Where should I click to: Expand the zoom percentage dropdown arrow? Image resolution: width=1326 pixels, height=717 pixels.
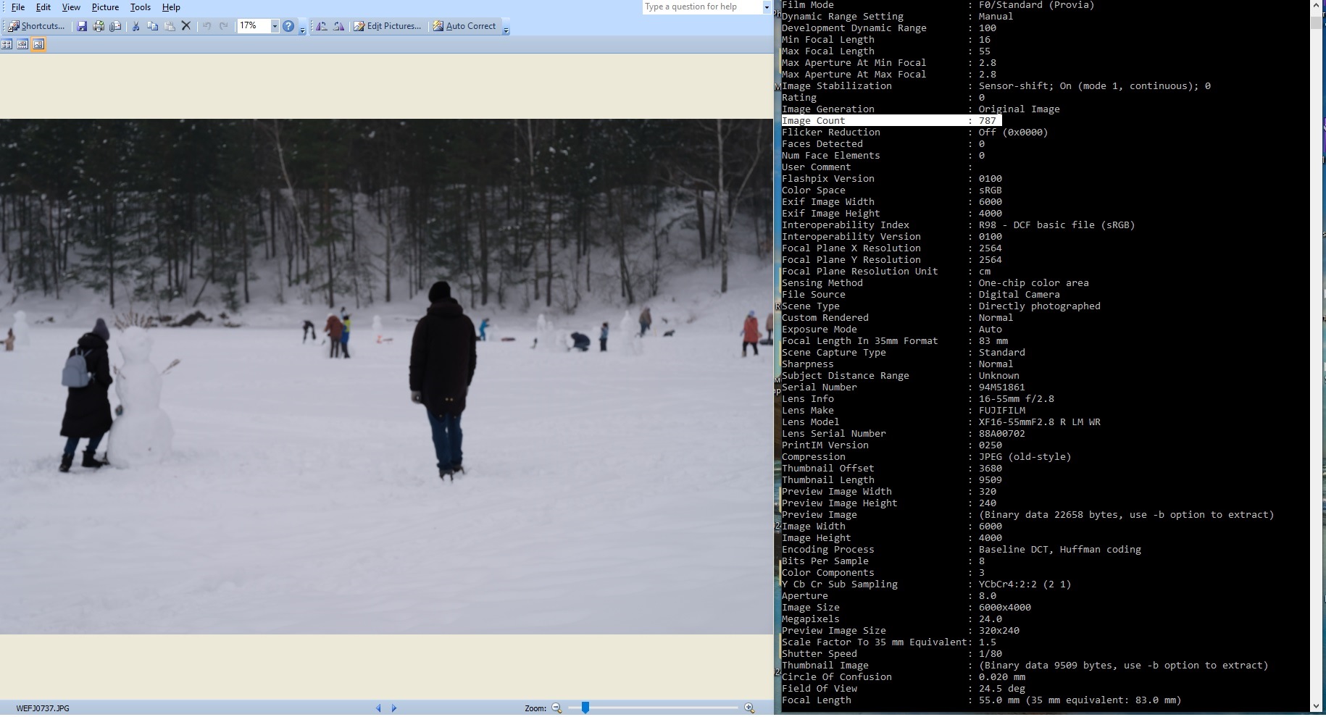click(275, 26)
